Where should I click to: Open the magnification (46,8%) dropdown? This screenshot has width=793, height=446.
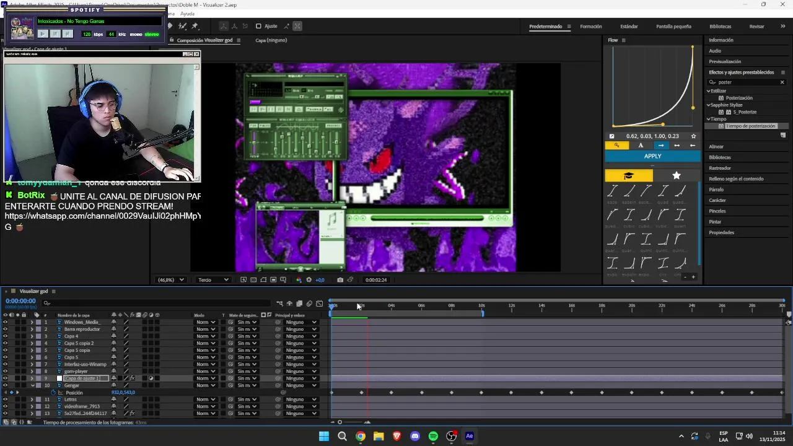171,280
